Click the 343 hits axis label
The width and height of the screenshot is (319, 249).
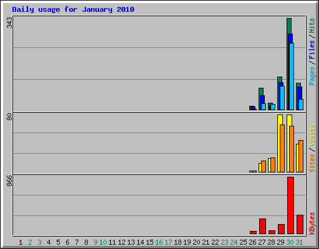(9, 23)
